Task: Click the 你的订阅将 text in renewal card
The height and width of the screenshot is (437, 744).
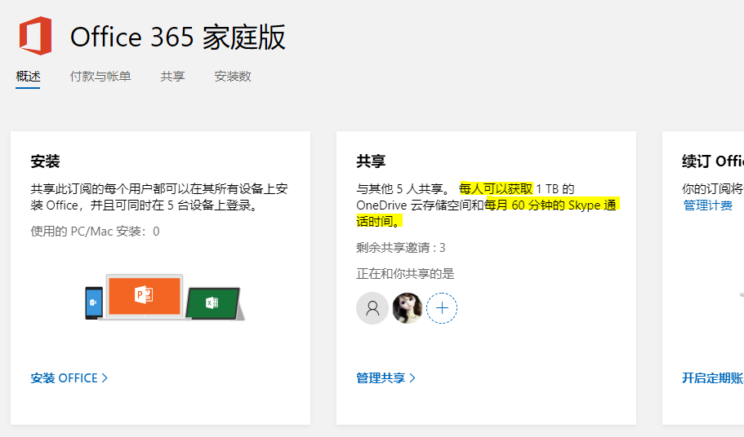Action: pos(713,189)
